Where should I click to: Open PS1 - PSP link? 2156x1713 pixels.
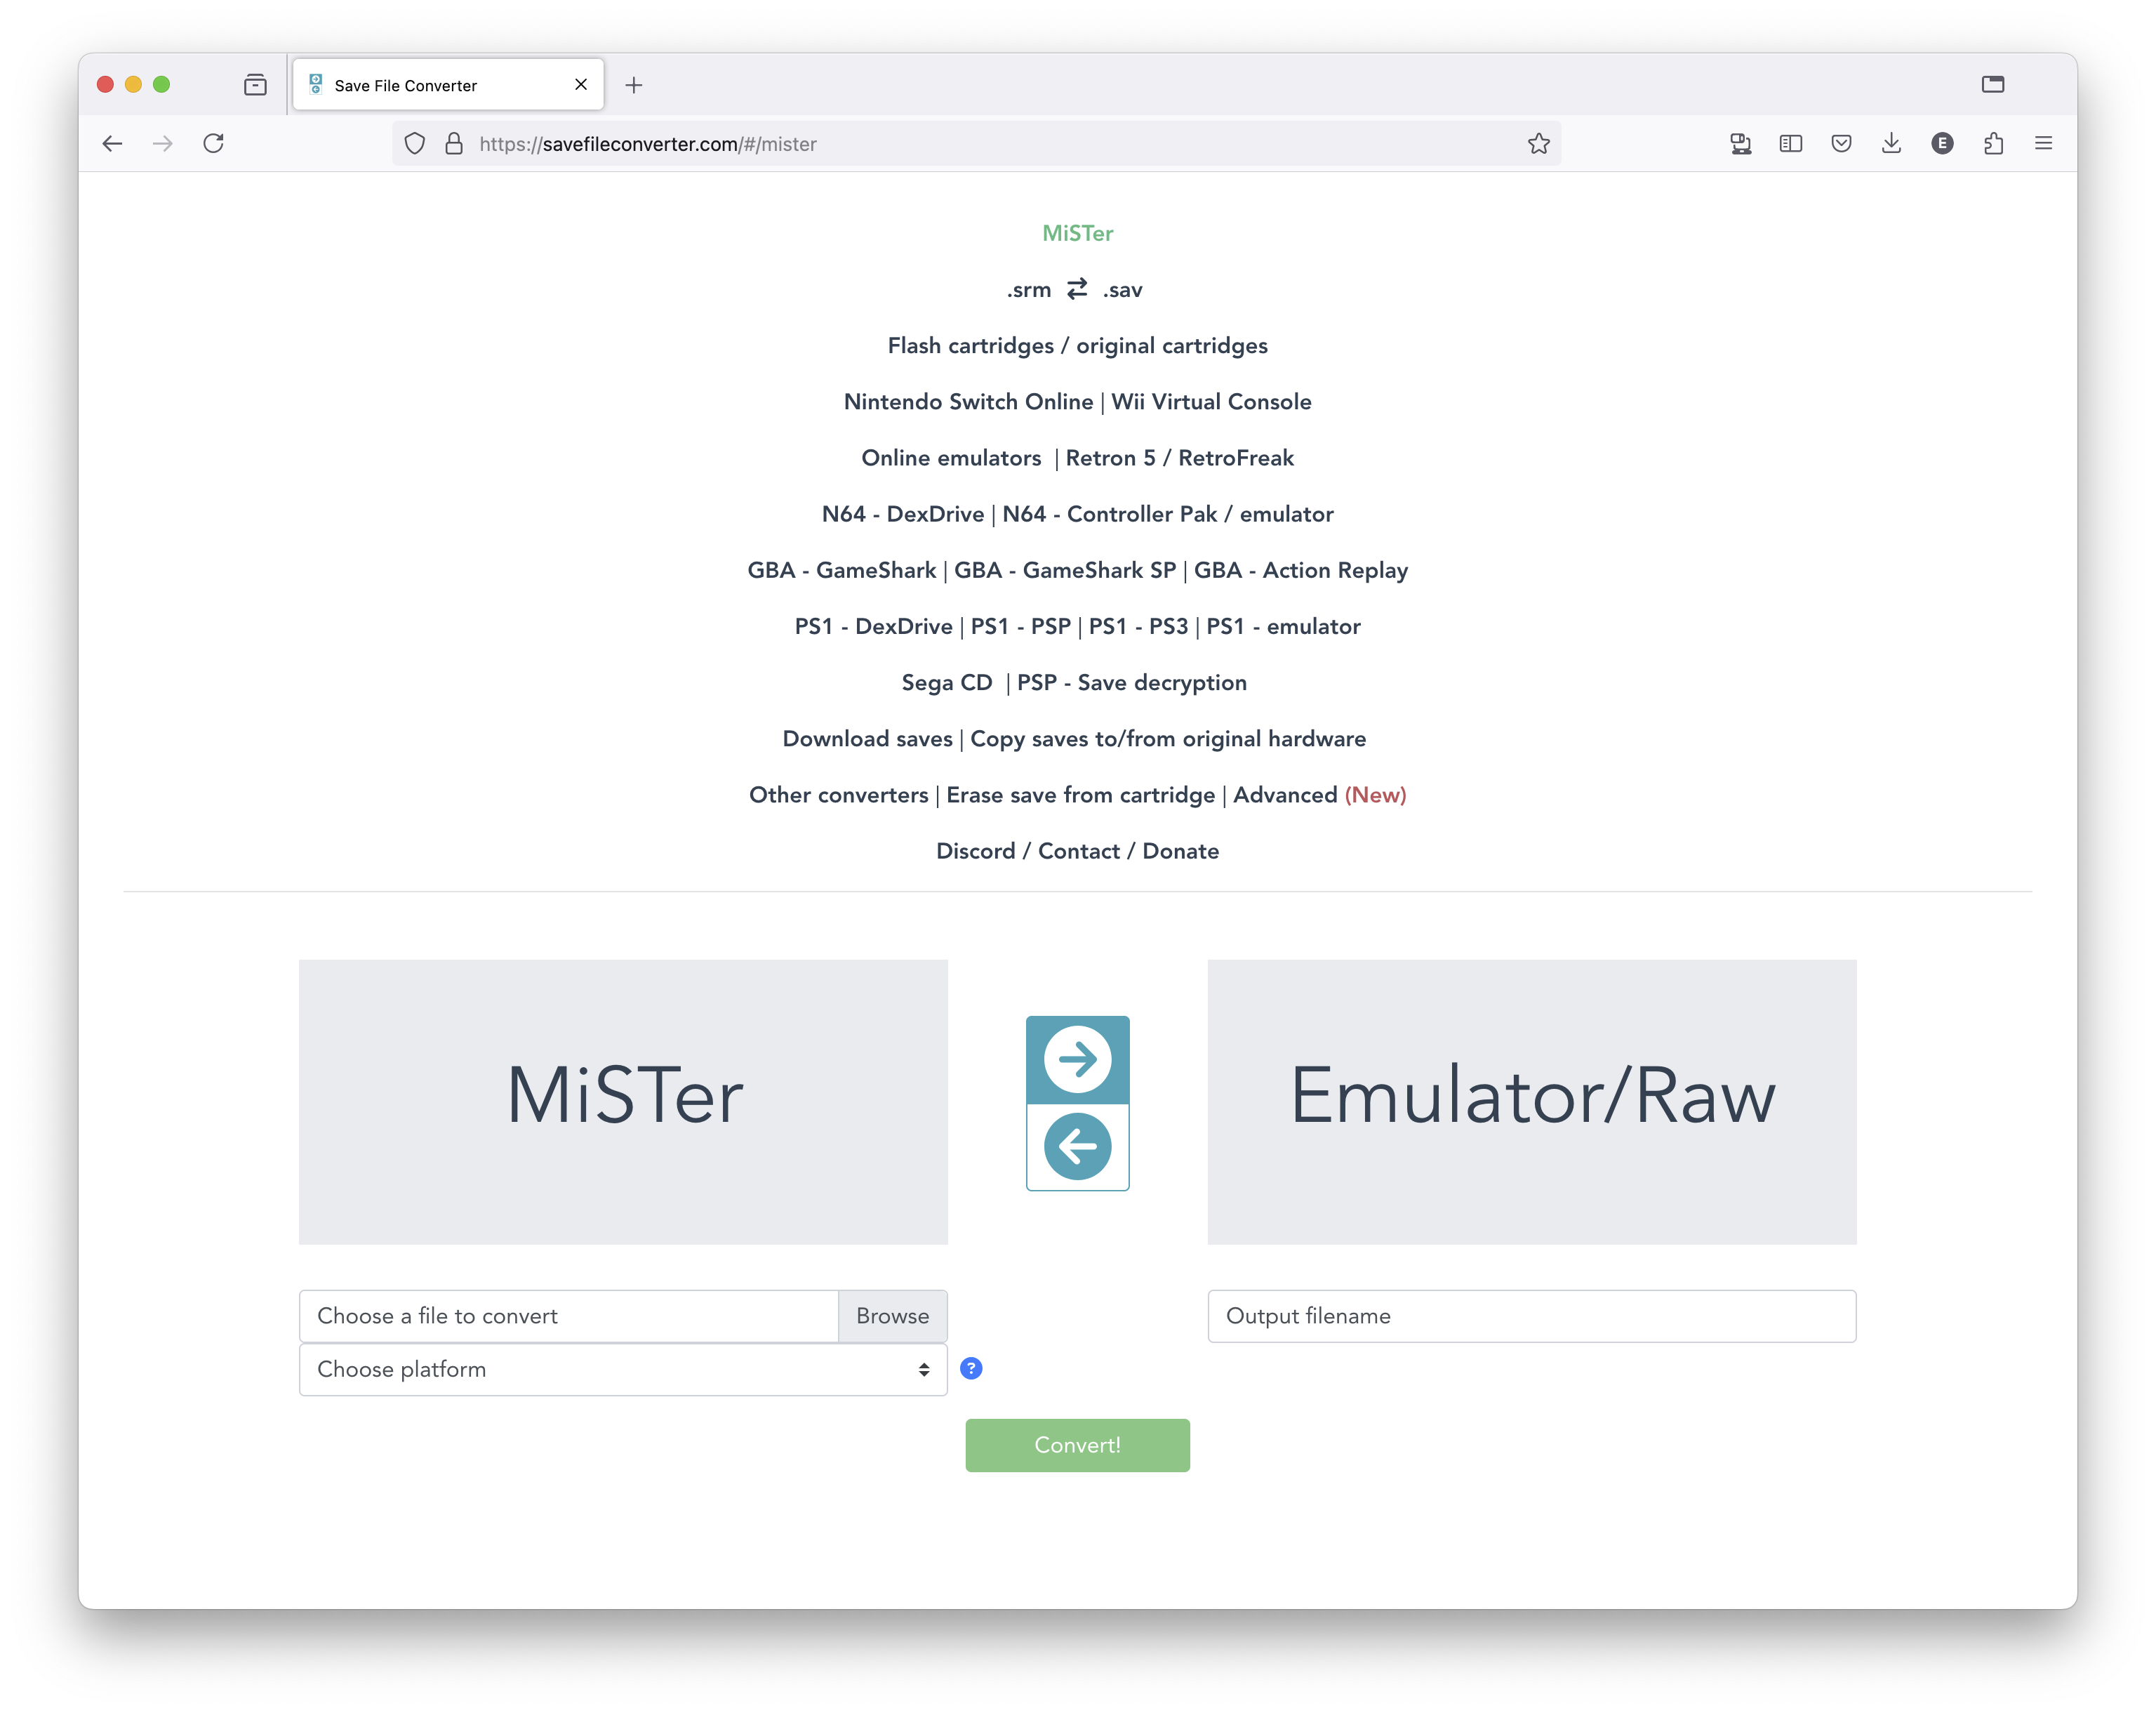1021,626
